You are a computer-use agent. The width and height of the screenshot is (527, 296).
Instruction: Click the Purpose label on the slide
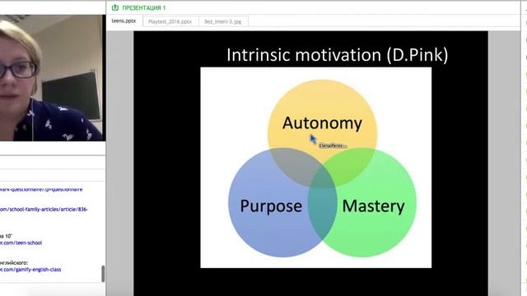click(271, 206)
